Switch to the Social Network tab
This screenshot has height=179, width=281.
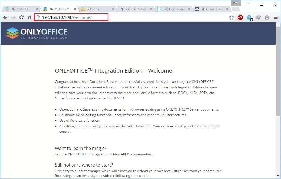tap(135, 9)
